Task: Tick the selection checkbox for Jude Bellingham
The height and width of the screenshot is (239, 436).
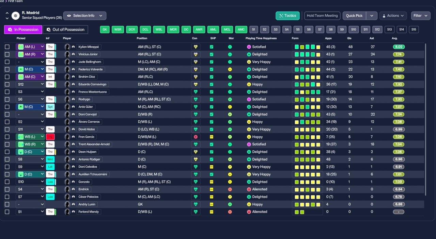Action: click(x=7, y=62)
